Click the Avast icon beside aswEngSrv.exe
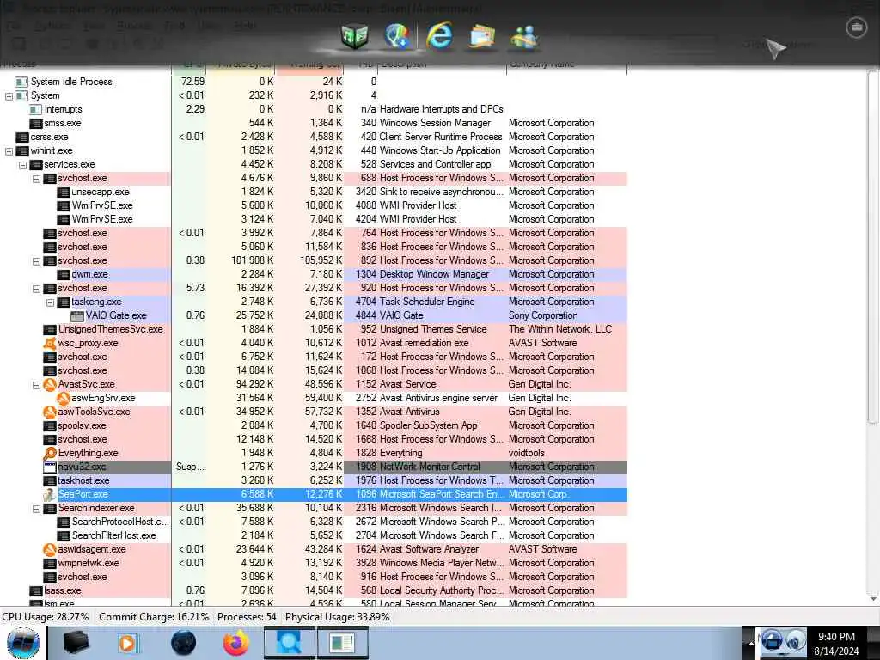 (x=64, y=398)
